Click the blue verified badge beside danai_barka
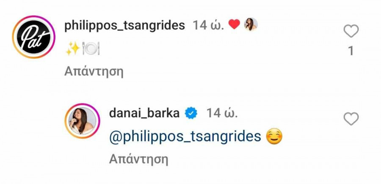Image resolution: width=381 pixels, height=184 pixels. (x=191, y=114)
